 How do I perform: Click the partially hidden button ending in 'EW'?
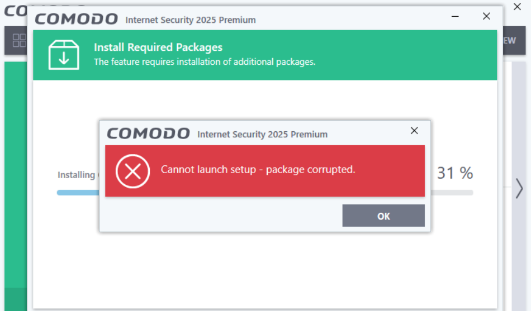(508, 40)
